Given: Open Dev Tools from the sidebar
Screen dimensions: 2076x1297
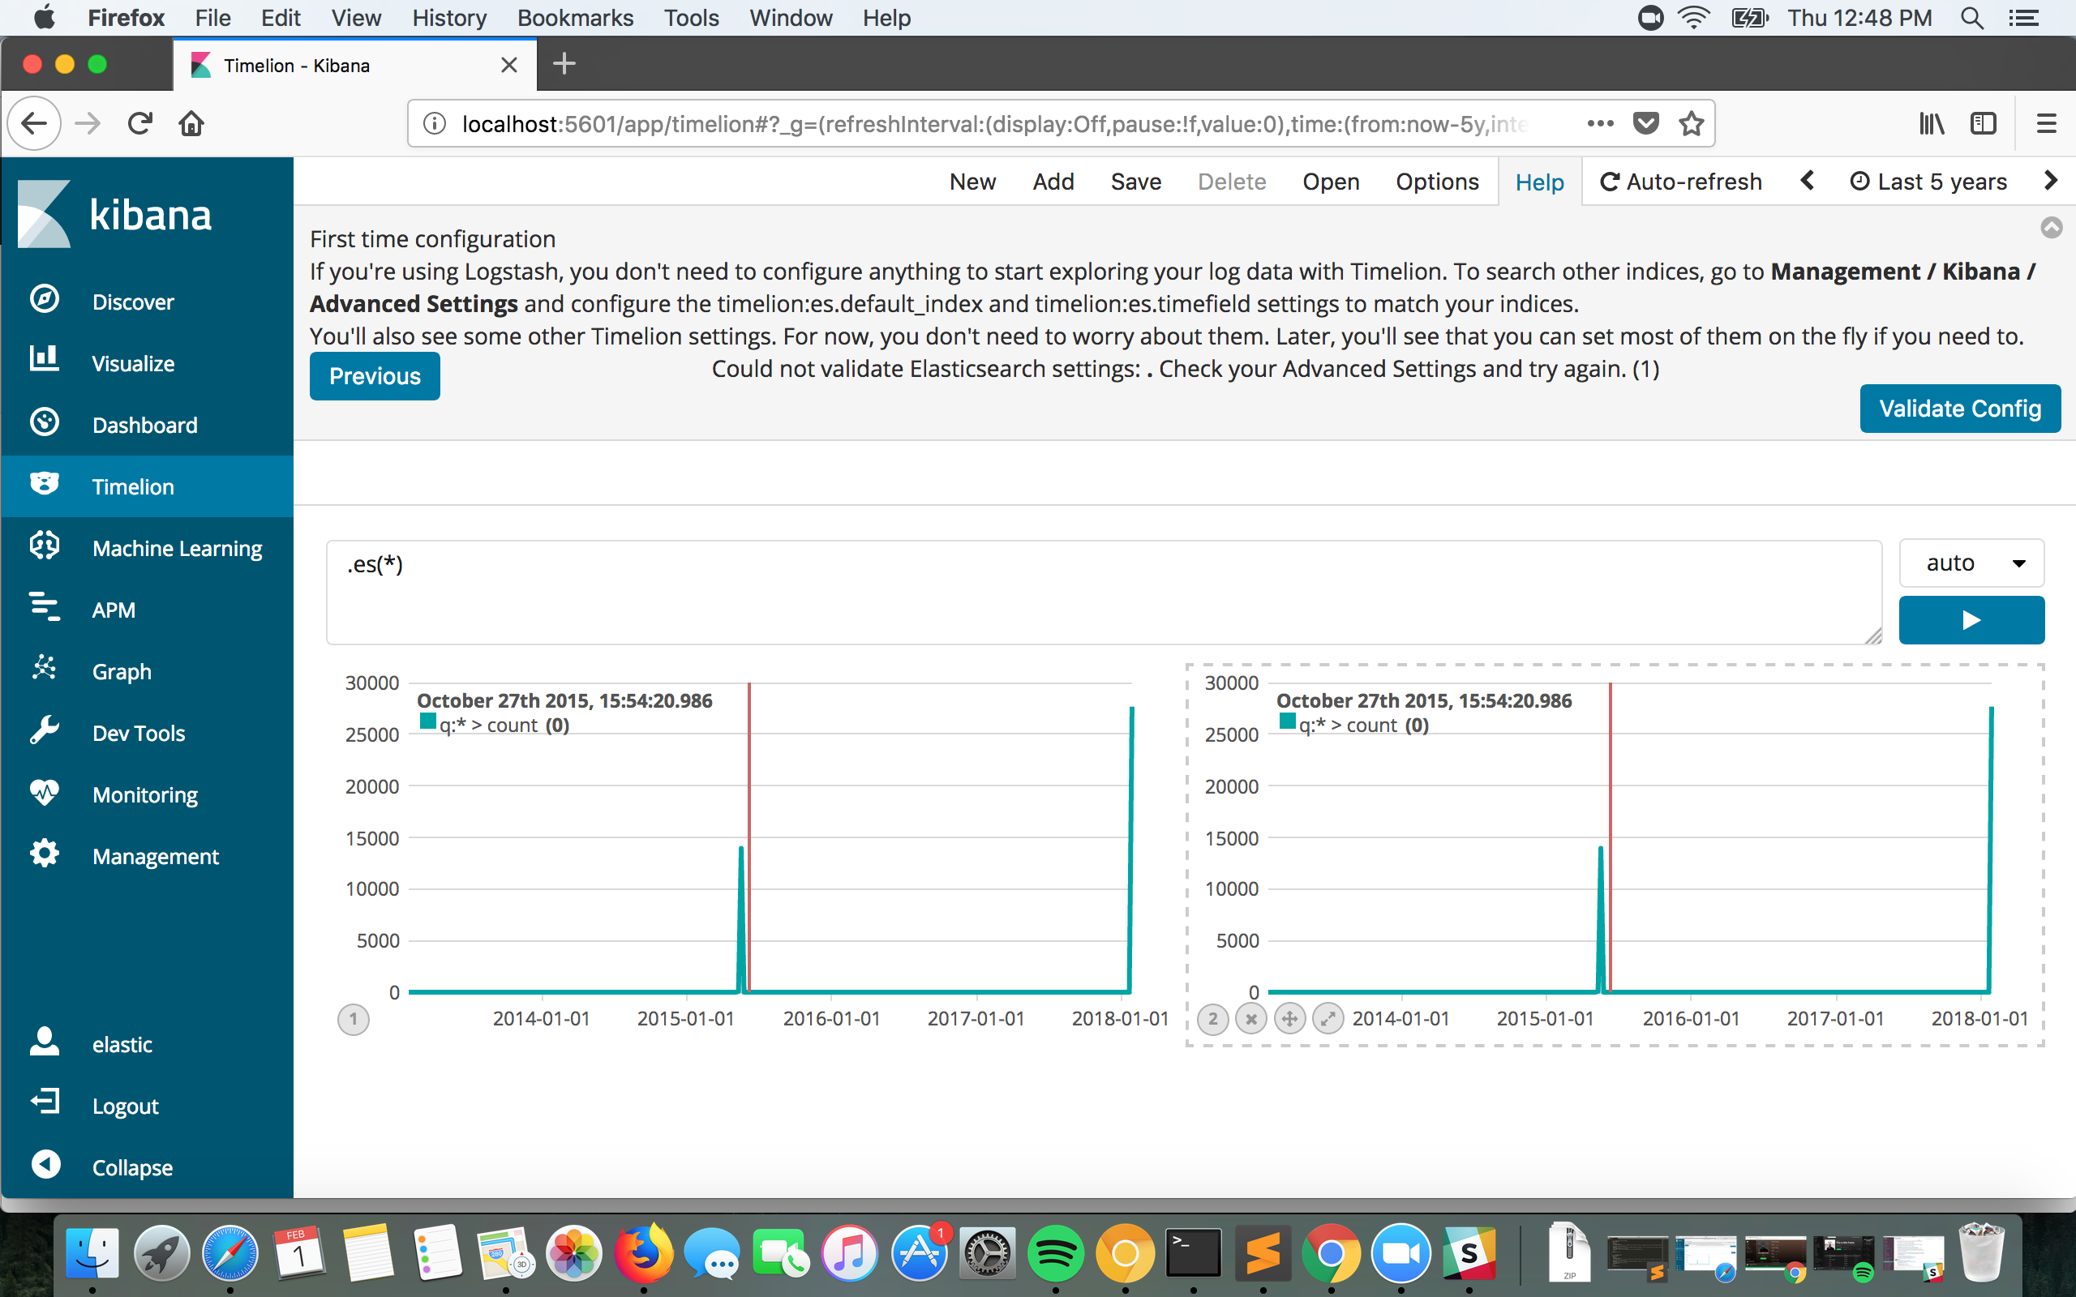Looking at the screenshot, I should coord(138,733).
